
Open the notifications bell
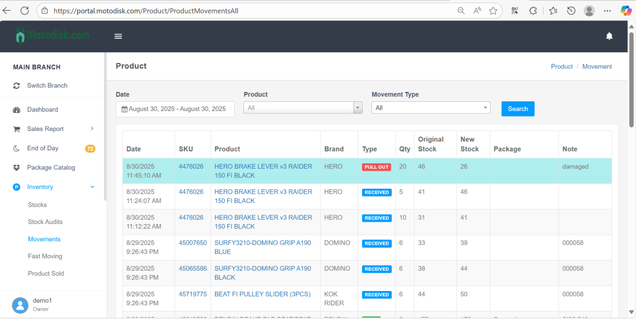coord(609,36)
